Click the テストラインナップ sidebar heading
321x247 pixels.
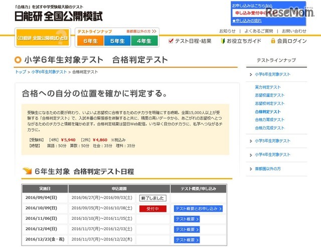pyautogui.click(x=276, y=60)
